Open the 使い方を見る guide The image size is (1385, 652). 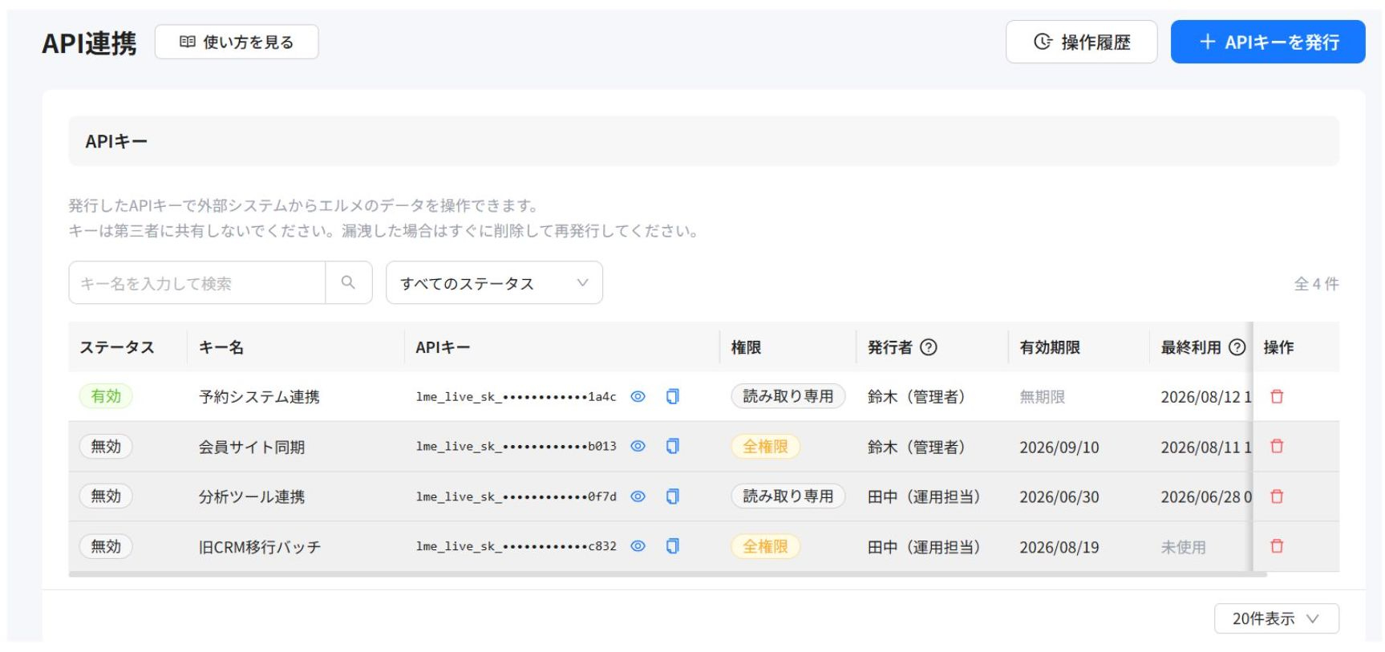237,42
